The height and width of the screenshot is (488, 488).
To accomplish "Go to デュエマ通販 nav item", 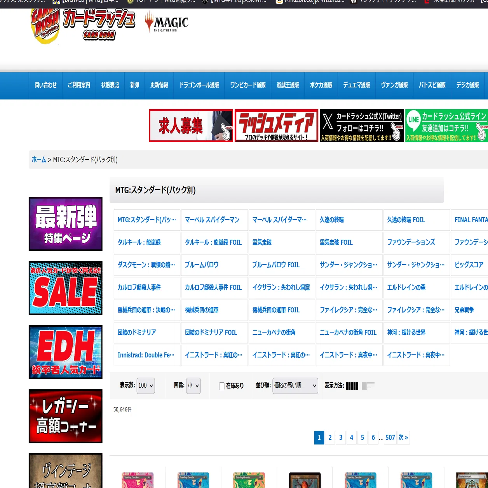I will tap(357, 85).
